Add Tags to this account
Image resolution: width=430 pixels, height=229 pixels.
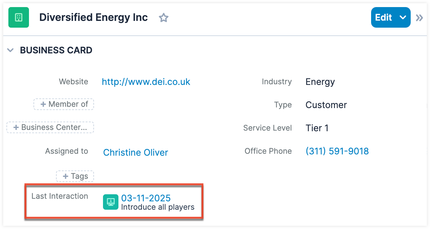click(x=75, y=176)
